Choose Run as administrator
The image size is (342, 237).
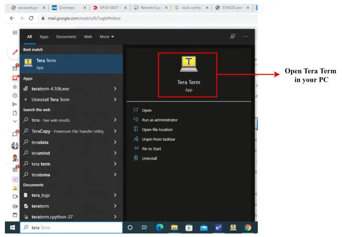[160, 120]
